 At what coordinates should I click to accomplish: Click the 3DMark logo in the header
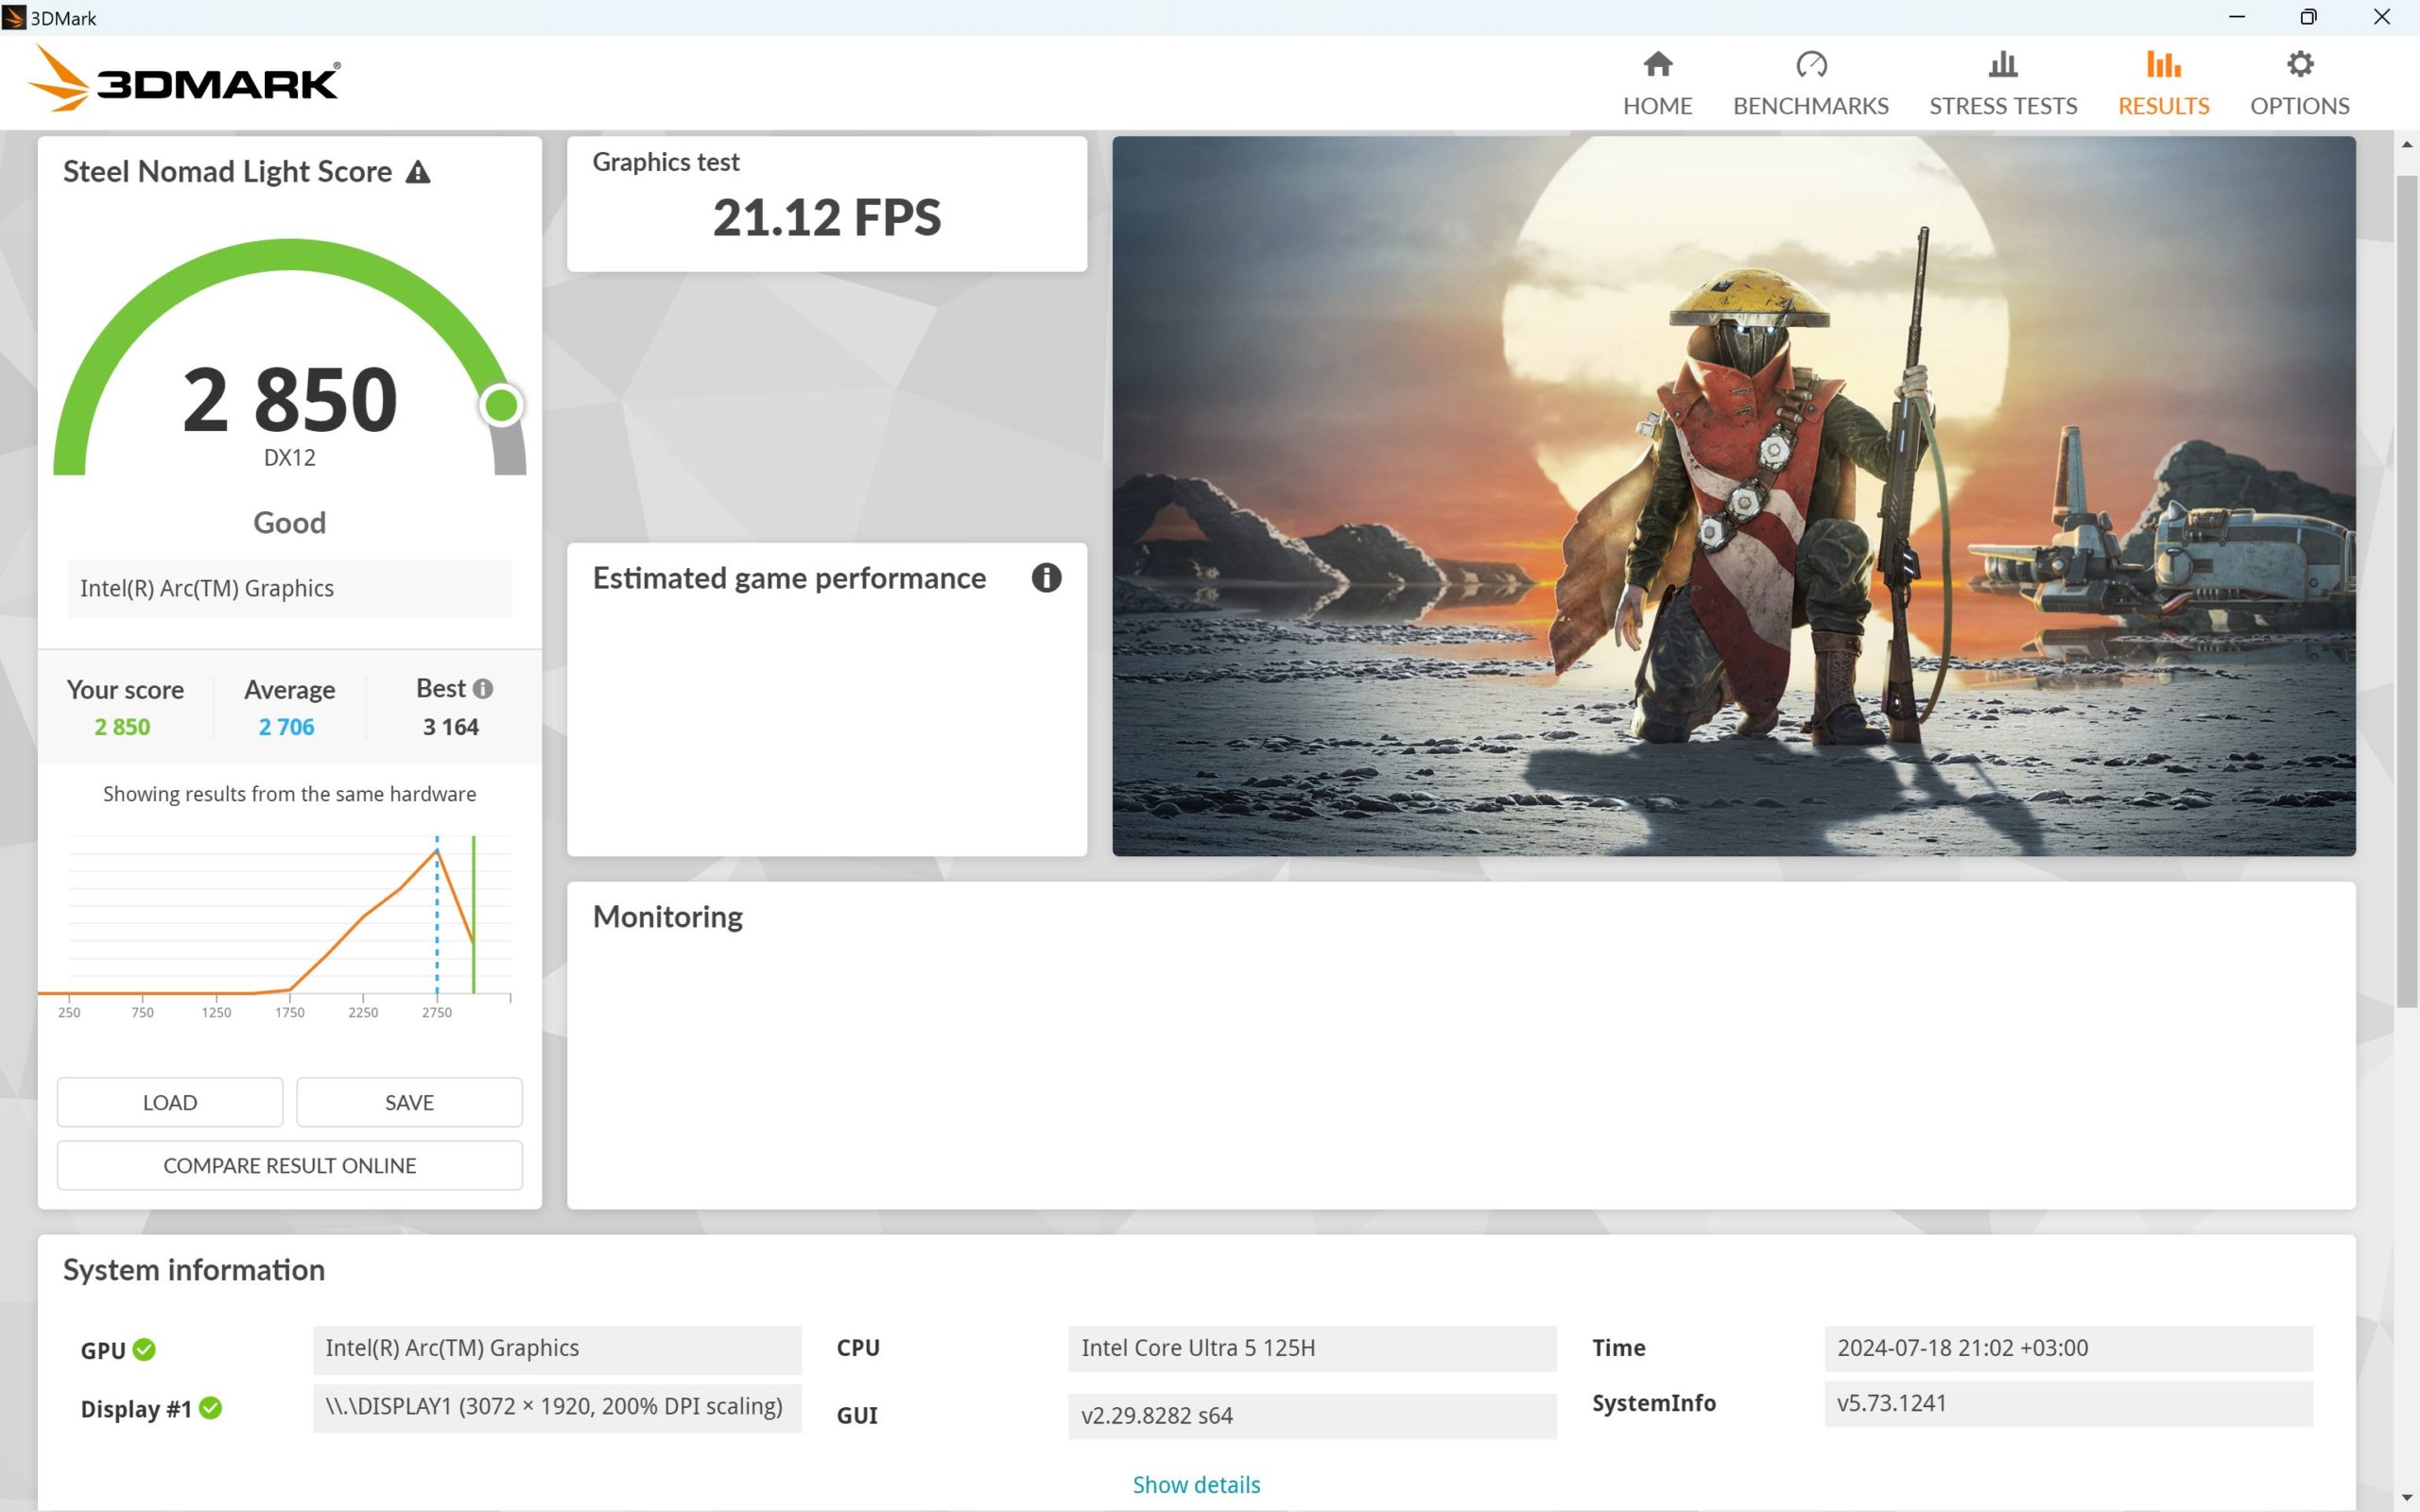pyautogui.click(x=183, y=79)
